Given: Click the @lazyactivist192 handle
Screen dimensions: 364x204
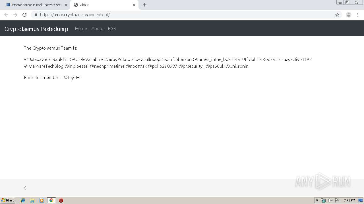Looking at the screenshot, I should tap(295, 59).
